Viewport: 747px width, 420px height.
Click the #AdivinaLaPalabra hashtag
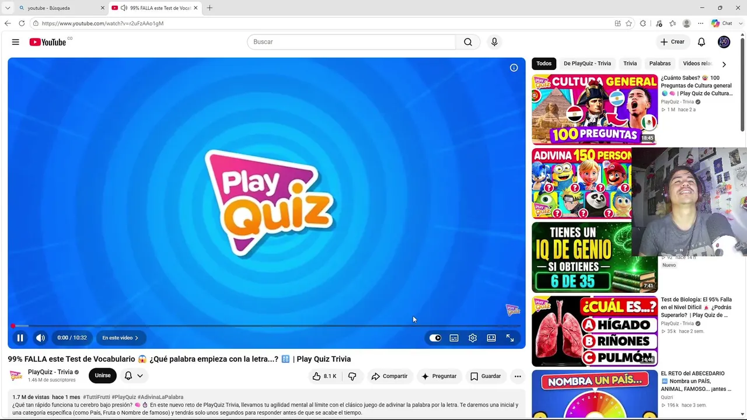point(160,397)
